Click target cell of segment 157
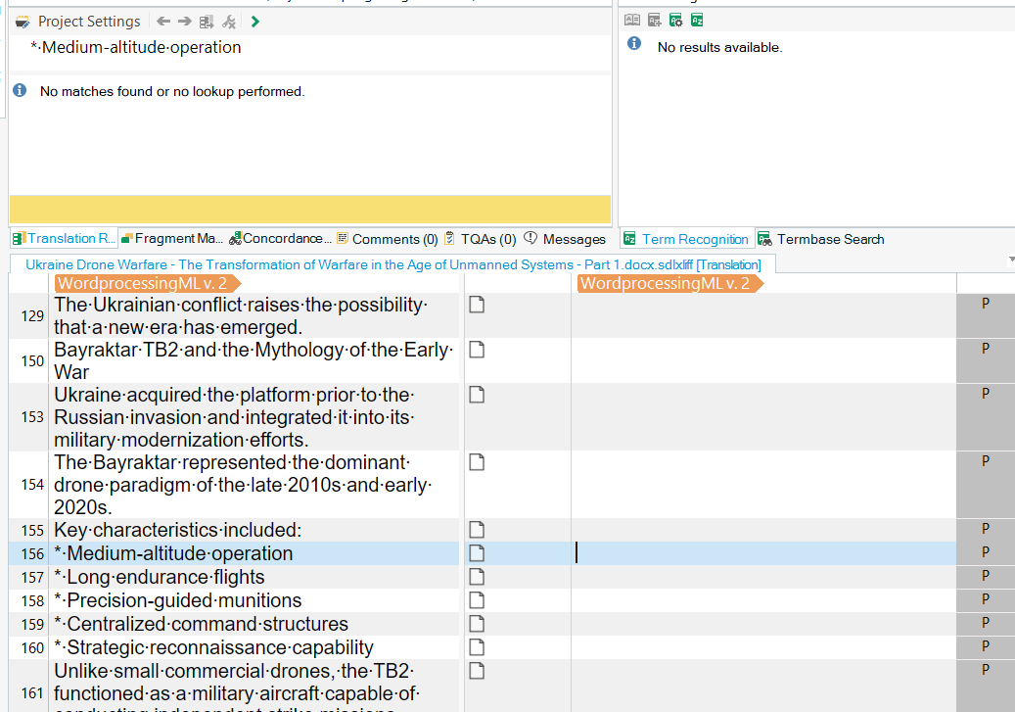This screenshot has height=712, width=1015. 763,577
